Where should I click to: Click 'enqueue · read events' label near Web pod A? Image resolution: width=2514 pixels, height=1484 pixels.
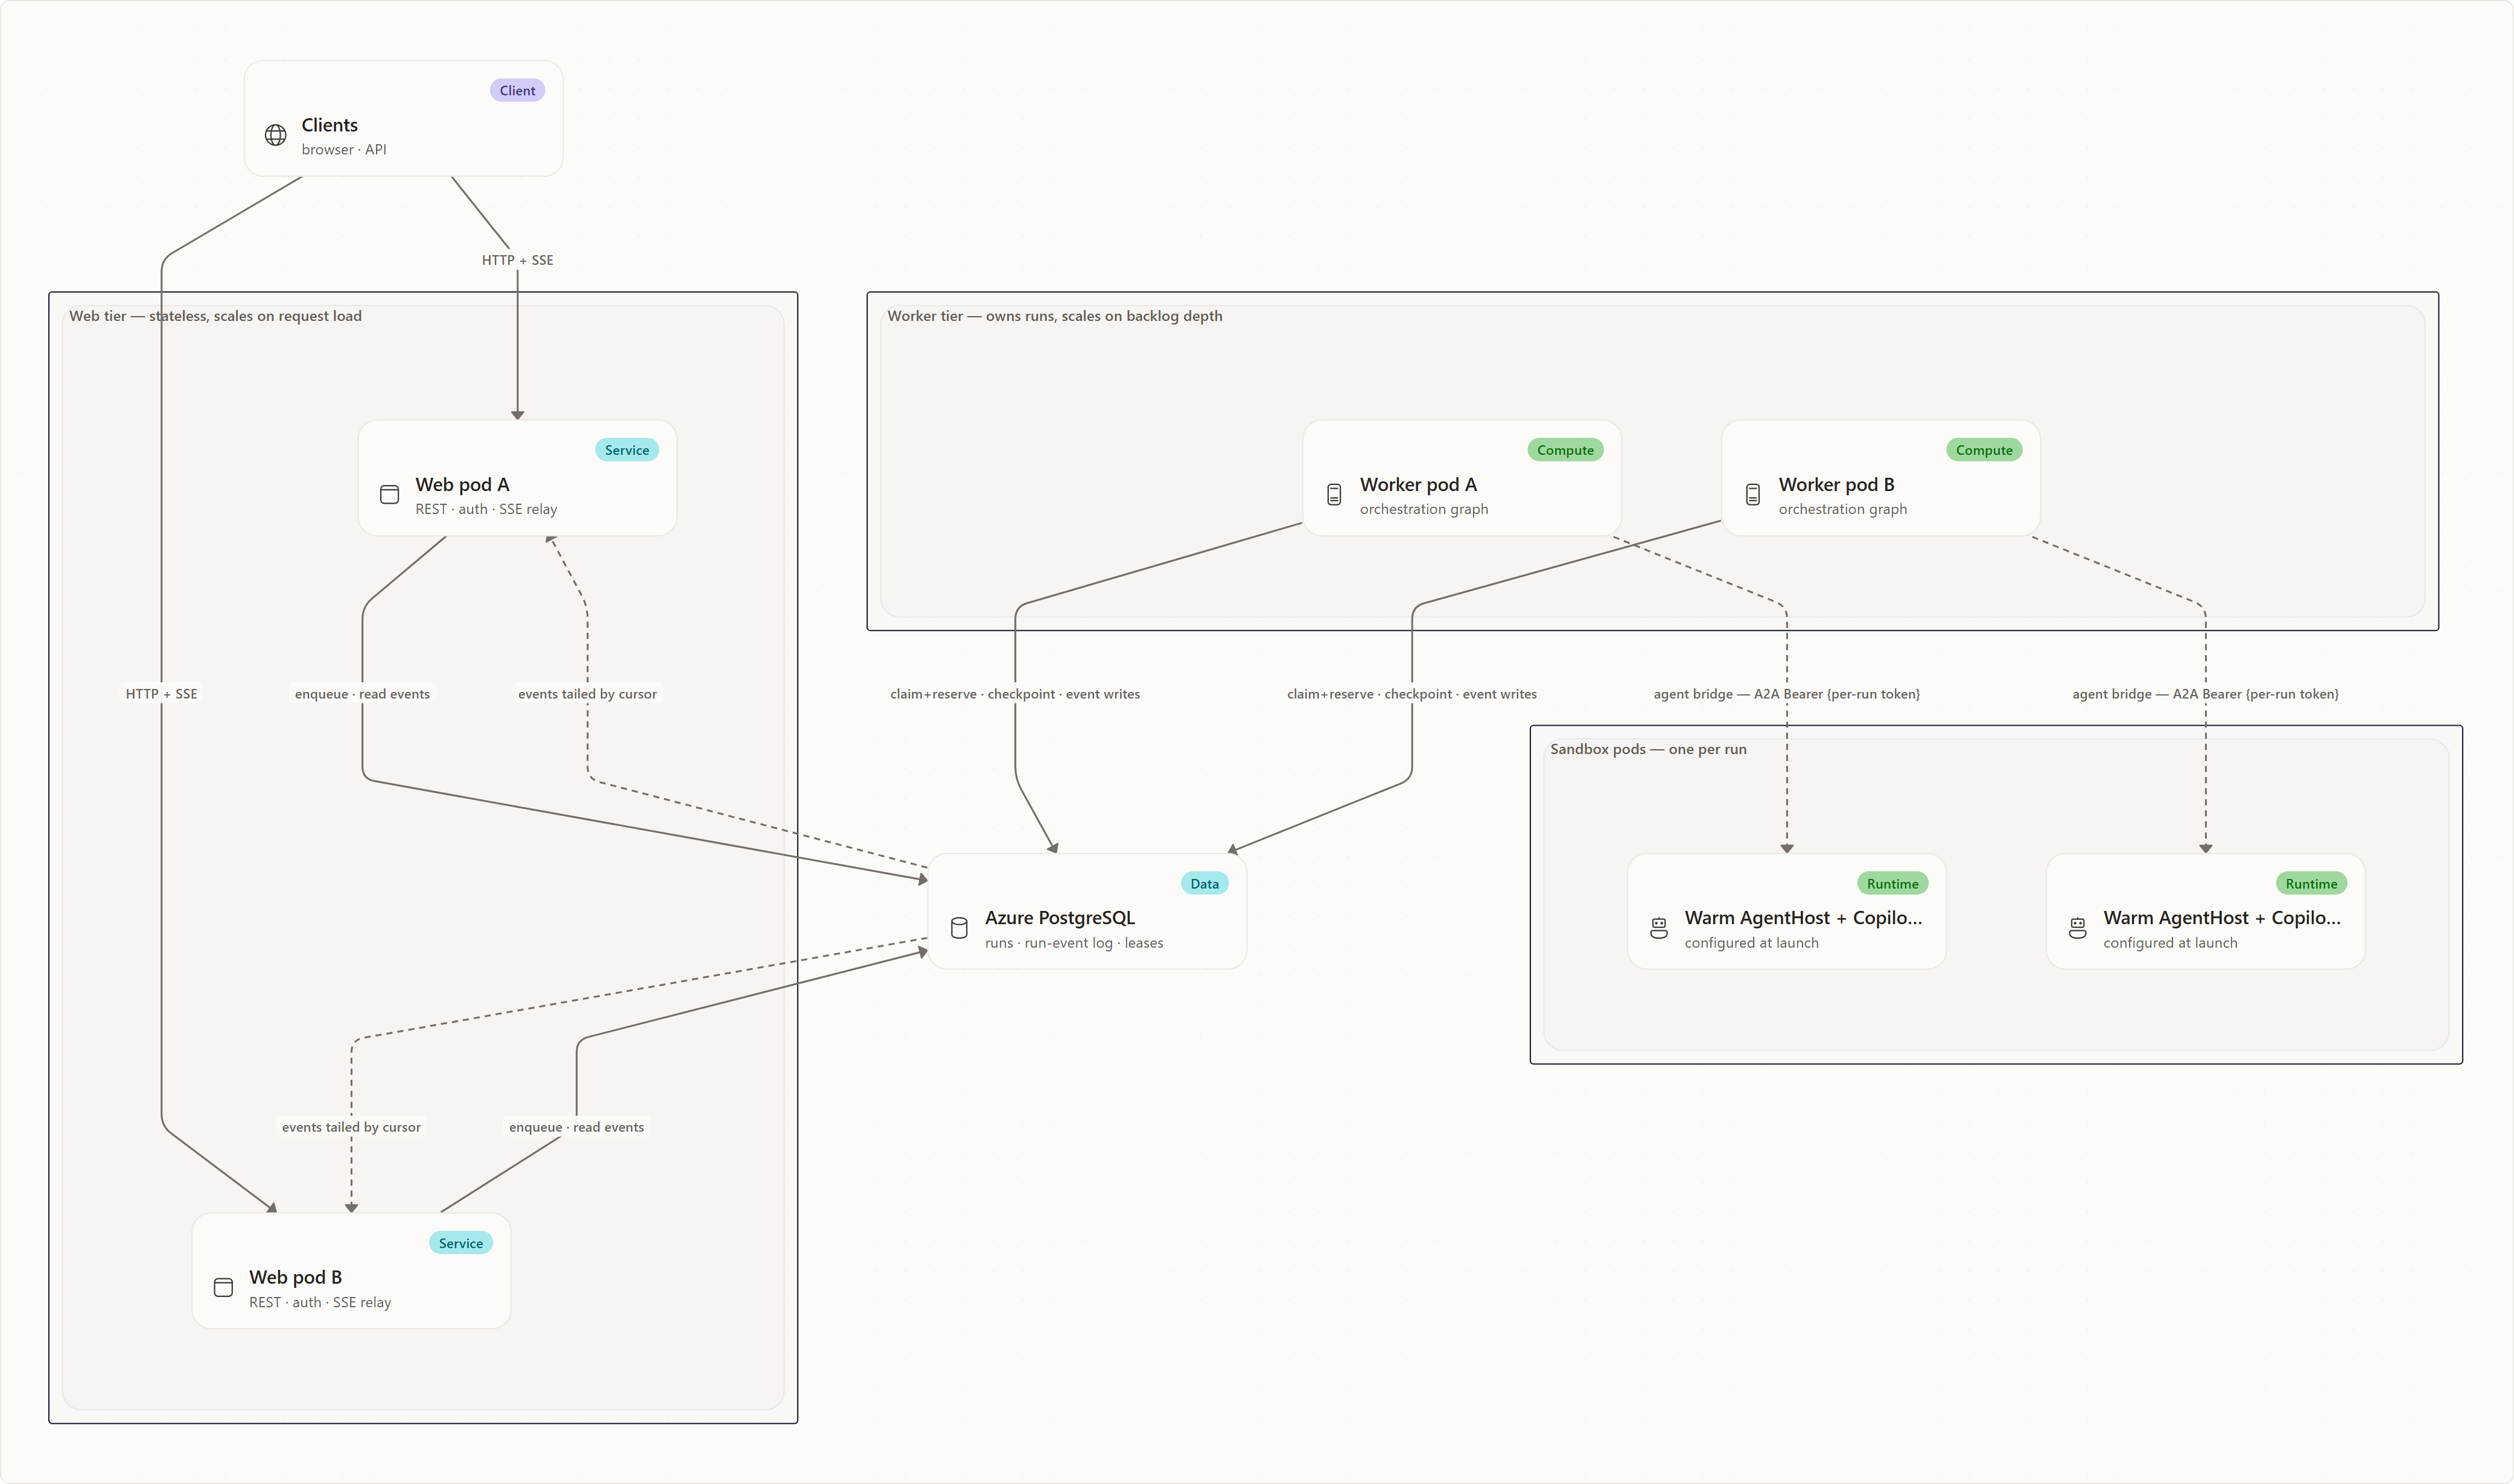(x=362, y=694)
